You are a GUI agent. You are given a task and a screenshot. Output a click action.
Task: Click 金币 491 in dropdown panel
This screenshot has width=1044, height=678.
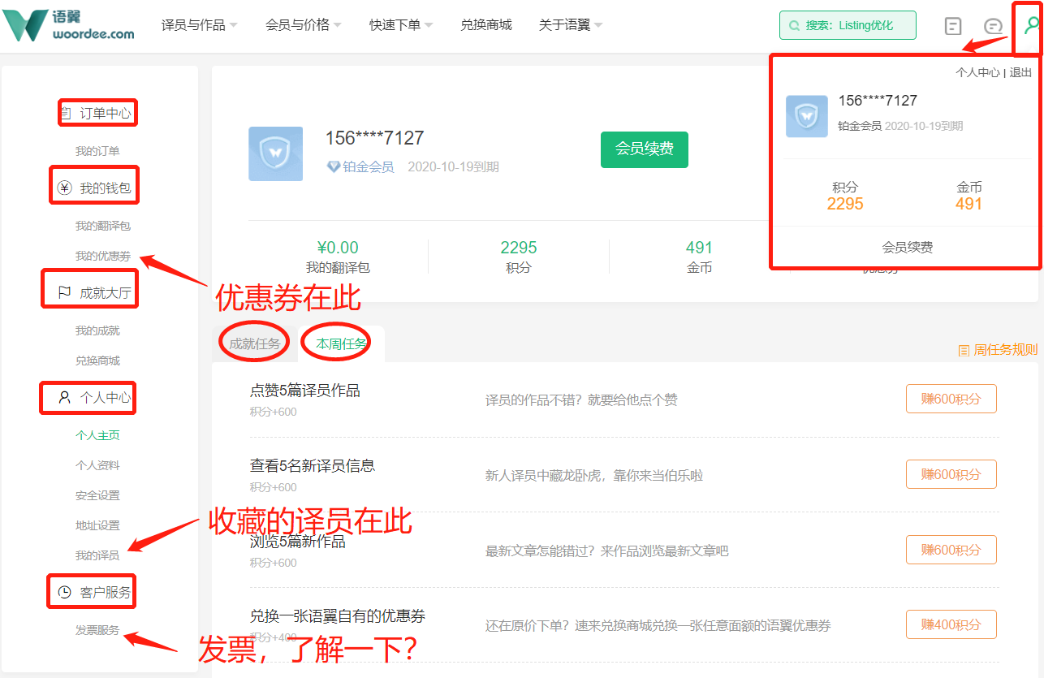(x=969, y=196)
